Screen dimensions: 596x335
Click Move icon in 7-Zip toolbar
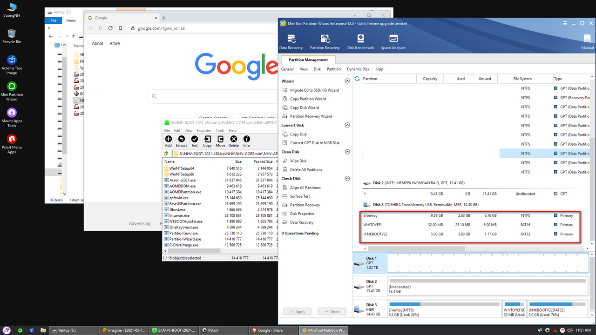(x=220, y=141)
